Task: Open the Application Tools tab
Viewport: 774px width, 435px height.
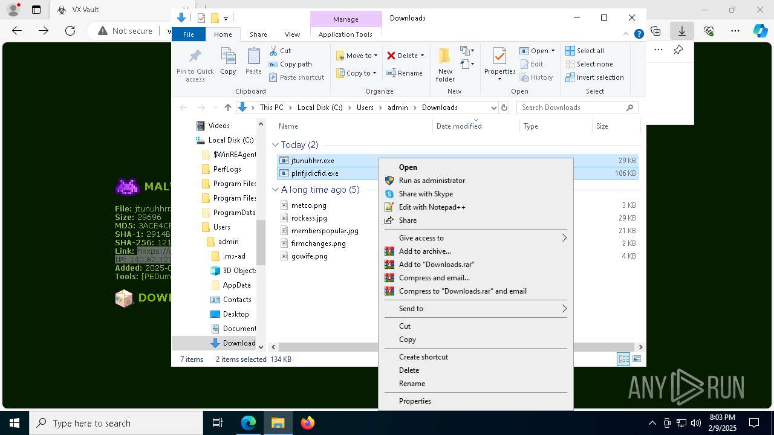Action: pyautogui.click(x=345, y=34)
